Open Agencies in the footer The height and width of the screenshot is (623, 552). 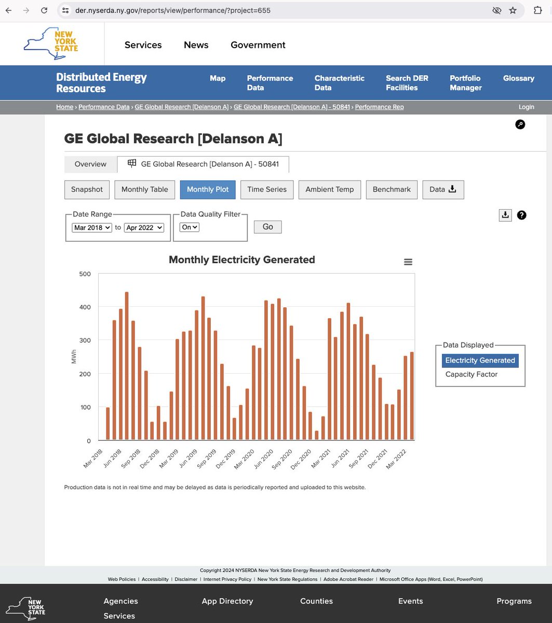(121, 601)
